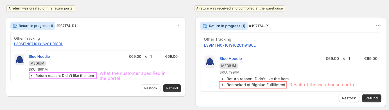Open the Blue Hoodie product link in right card
The image size is (389, 110).
pyautogui.click(x=230, y=59)
